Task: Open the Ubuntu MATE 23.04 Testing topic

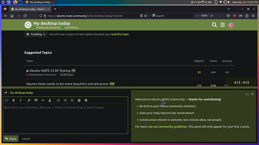Action: tap(50, 70)
